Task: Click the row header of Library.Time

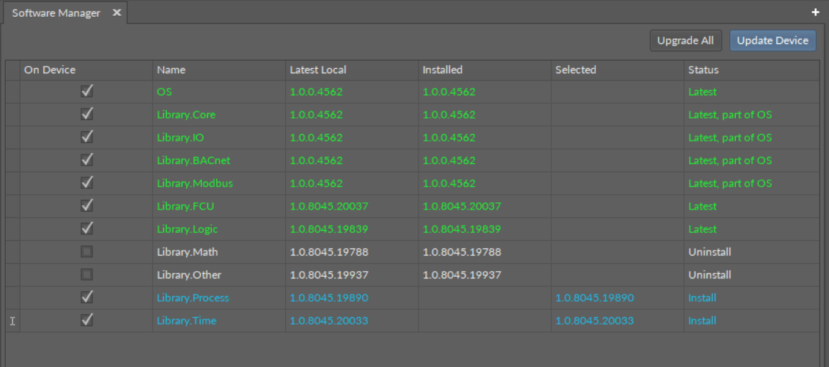Action: [12, 321]
